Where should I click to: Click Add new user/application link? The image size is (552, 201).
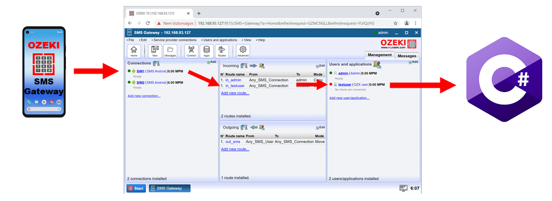tap(349, 98)
